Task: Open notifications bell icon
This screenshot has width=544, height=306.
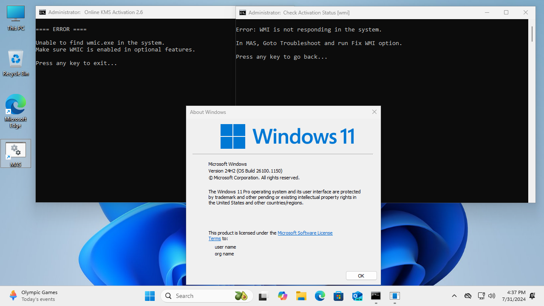Action: (x=533, y=296)
